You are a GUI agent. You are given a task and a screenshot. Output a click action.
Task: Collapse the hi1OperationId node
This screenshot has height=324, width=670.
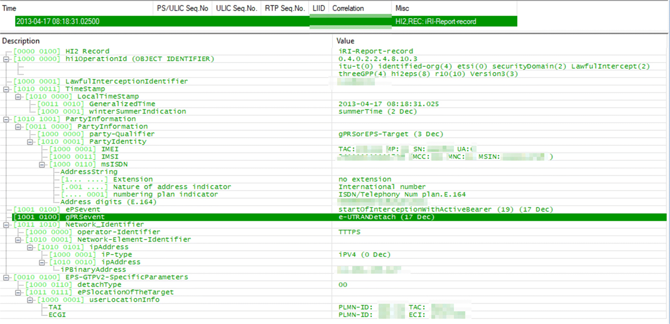tap(6, 59)
